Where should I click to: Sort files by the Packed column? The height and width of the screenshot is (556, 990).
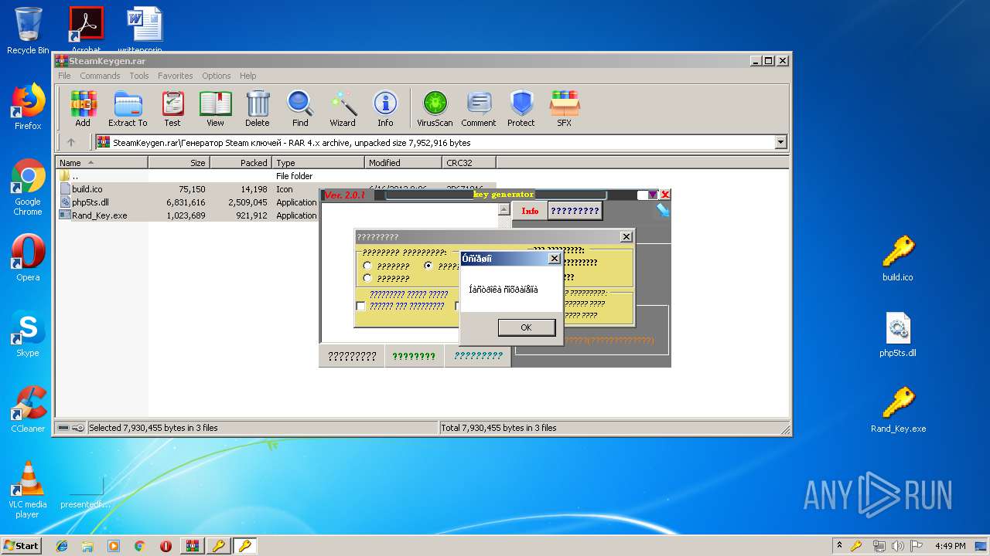point(241,162)
